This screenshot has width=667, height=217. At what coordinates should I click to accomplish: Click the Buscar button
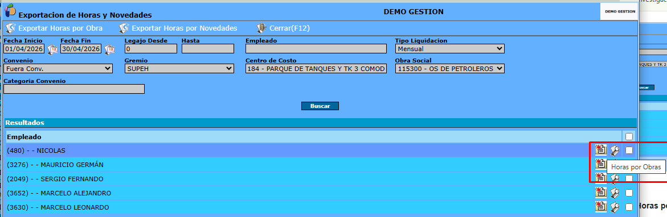tap(320, 106)
